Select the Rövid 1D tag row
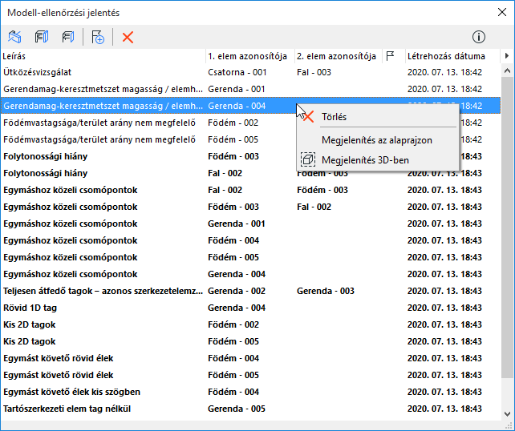This screenshot has width=515, height=431. (x=251, y=308)
